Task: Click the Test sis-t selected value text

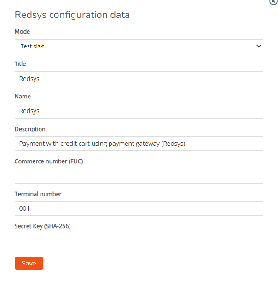Action: 32,46
